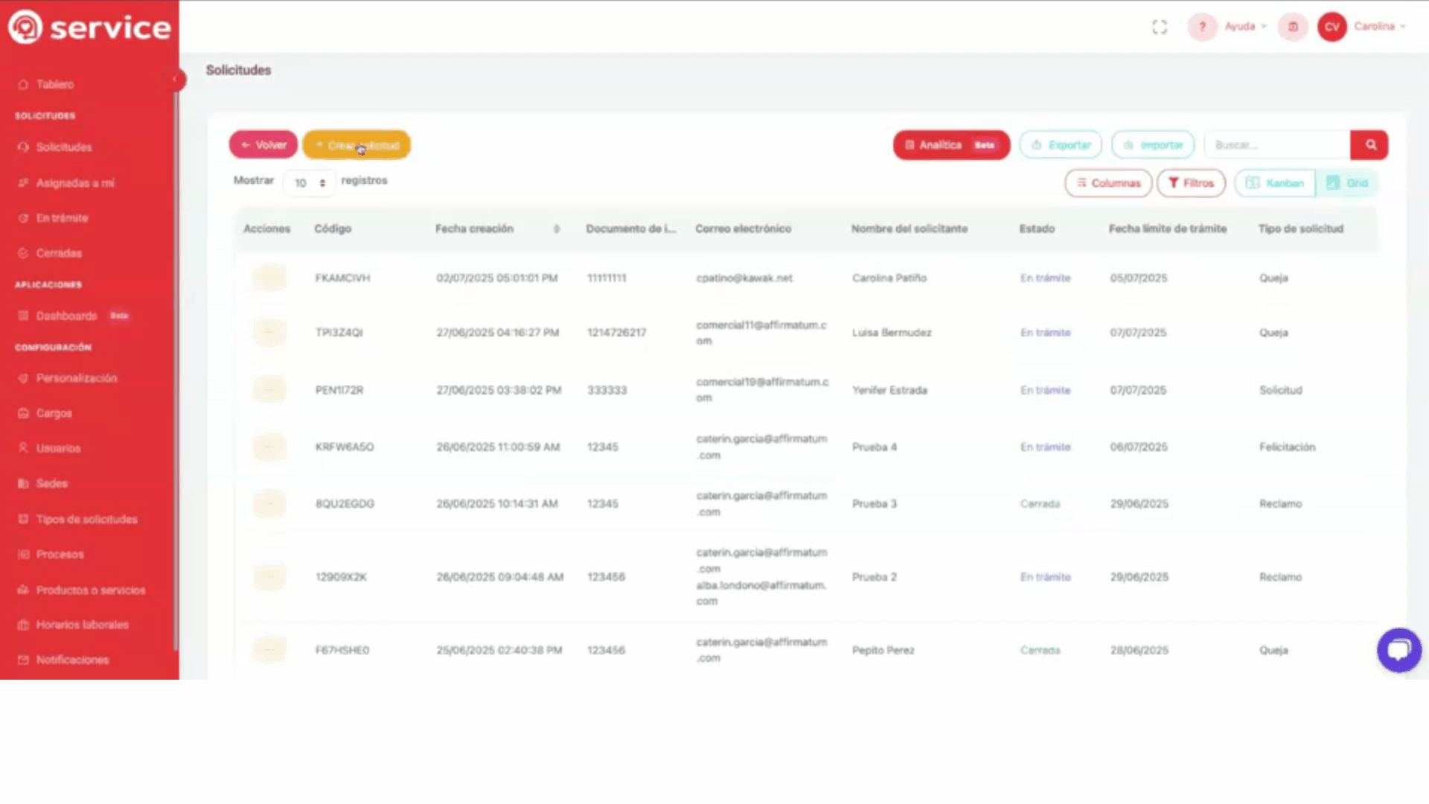
Task: Switch to Grid view
Action: pos(1347,183)
